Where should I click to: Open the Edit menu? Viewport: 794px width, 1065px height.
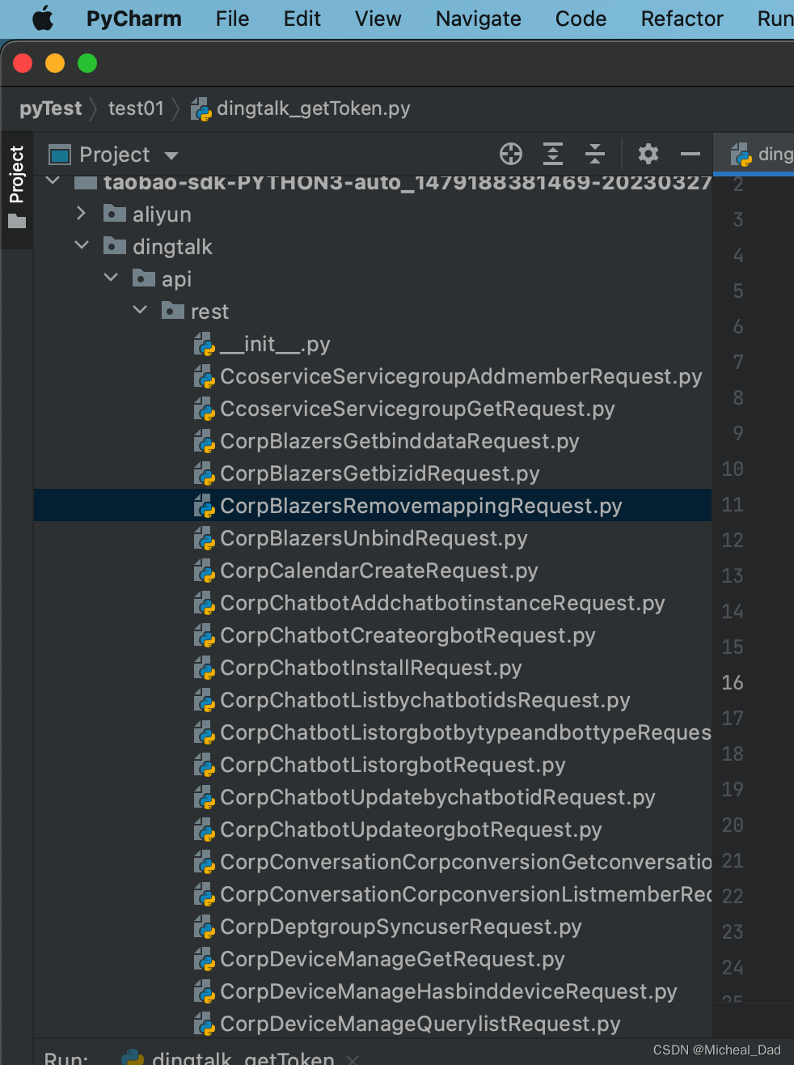click(x=302, y=19)
